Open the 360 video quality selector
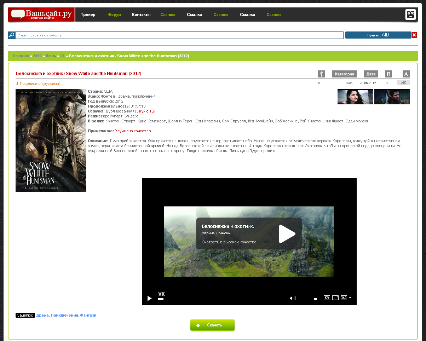Viewport: 426px width, 341px height. point(344,298)
